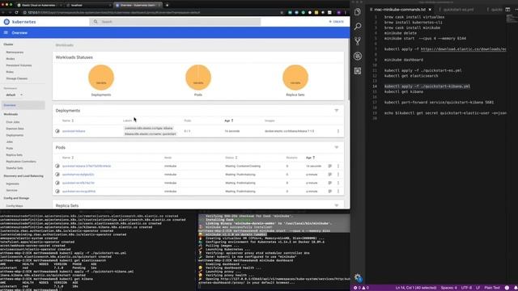Screen dimensions: 518x291
Task: Click the split editor icon in VS Code
Action: point(507,10)
